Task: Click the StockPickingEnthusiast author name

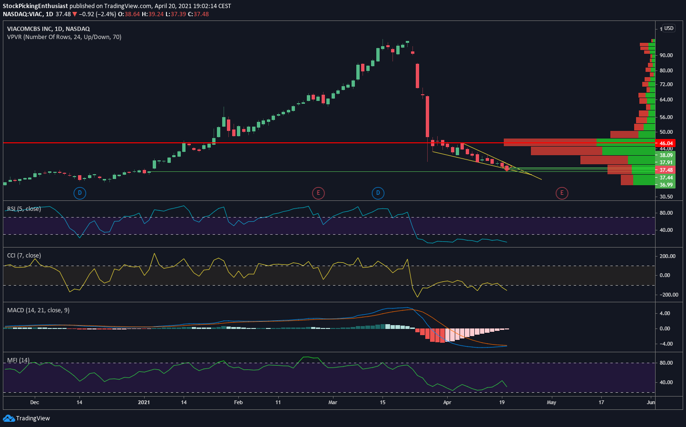Action: pos(35,6)
